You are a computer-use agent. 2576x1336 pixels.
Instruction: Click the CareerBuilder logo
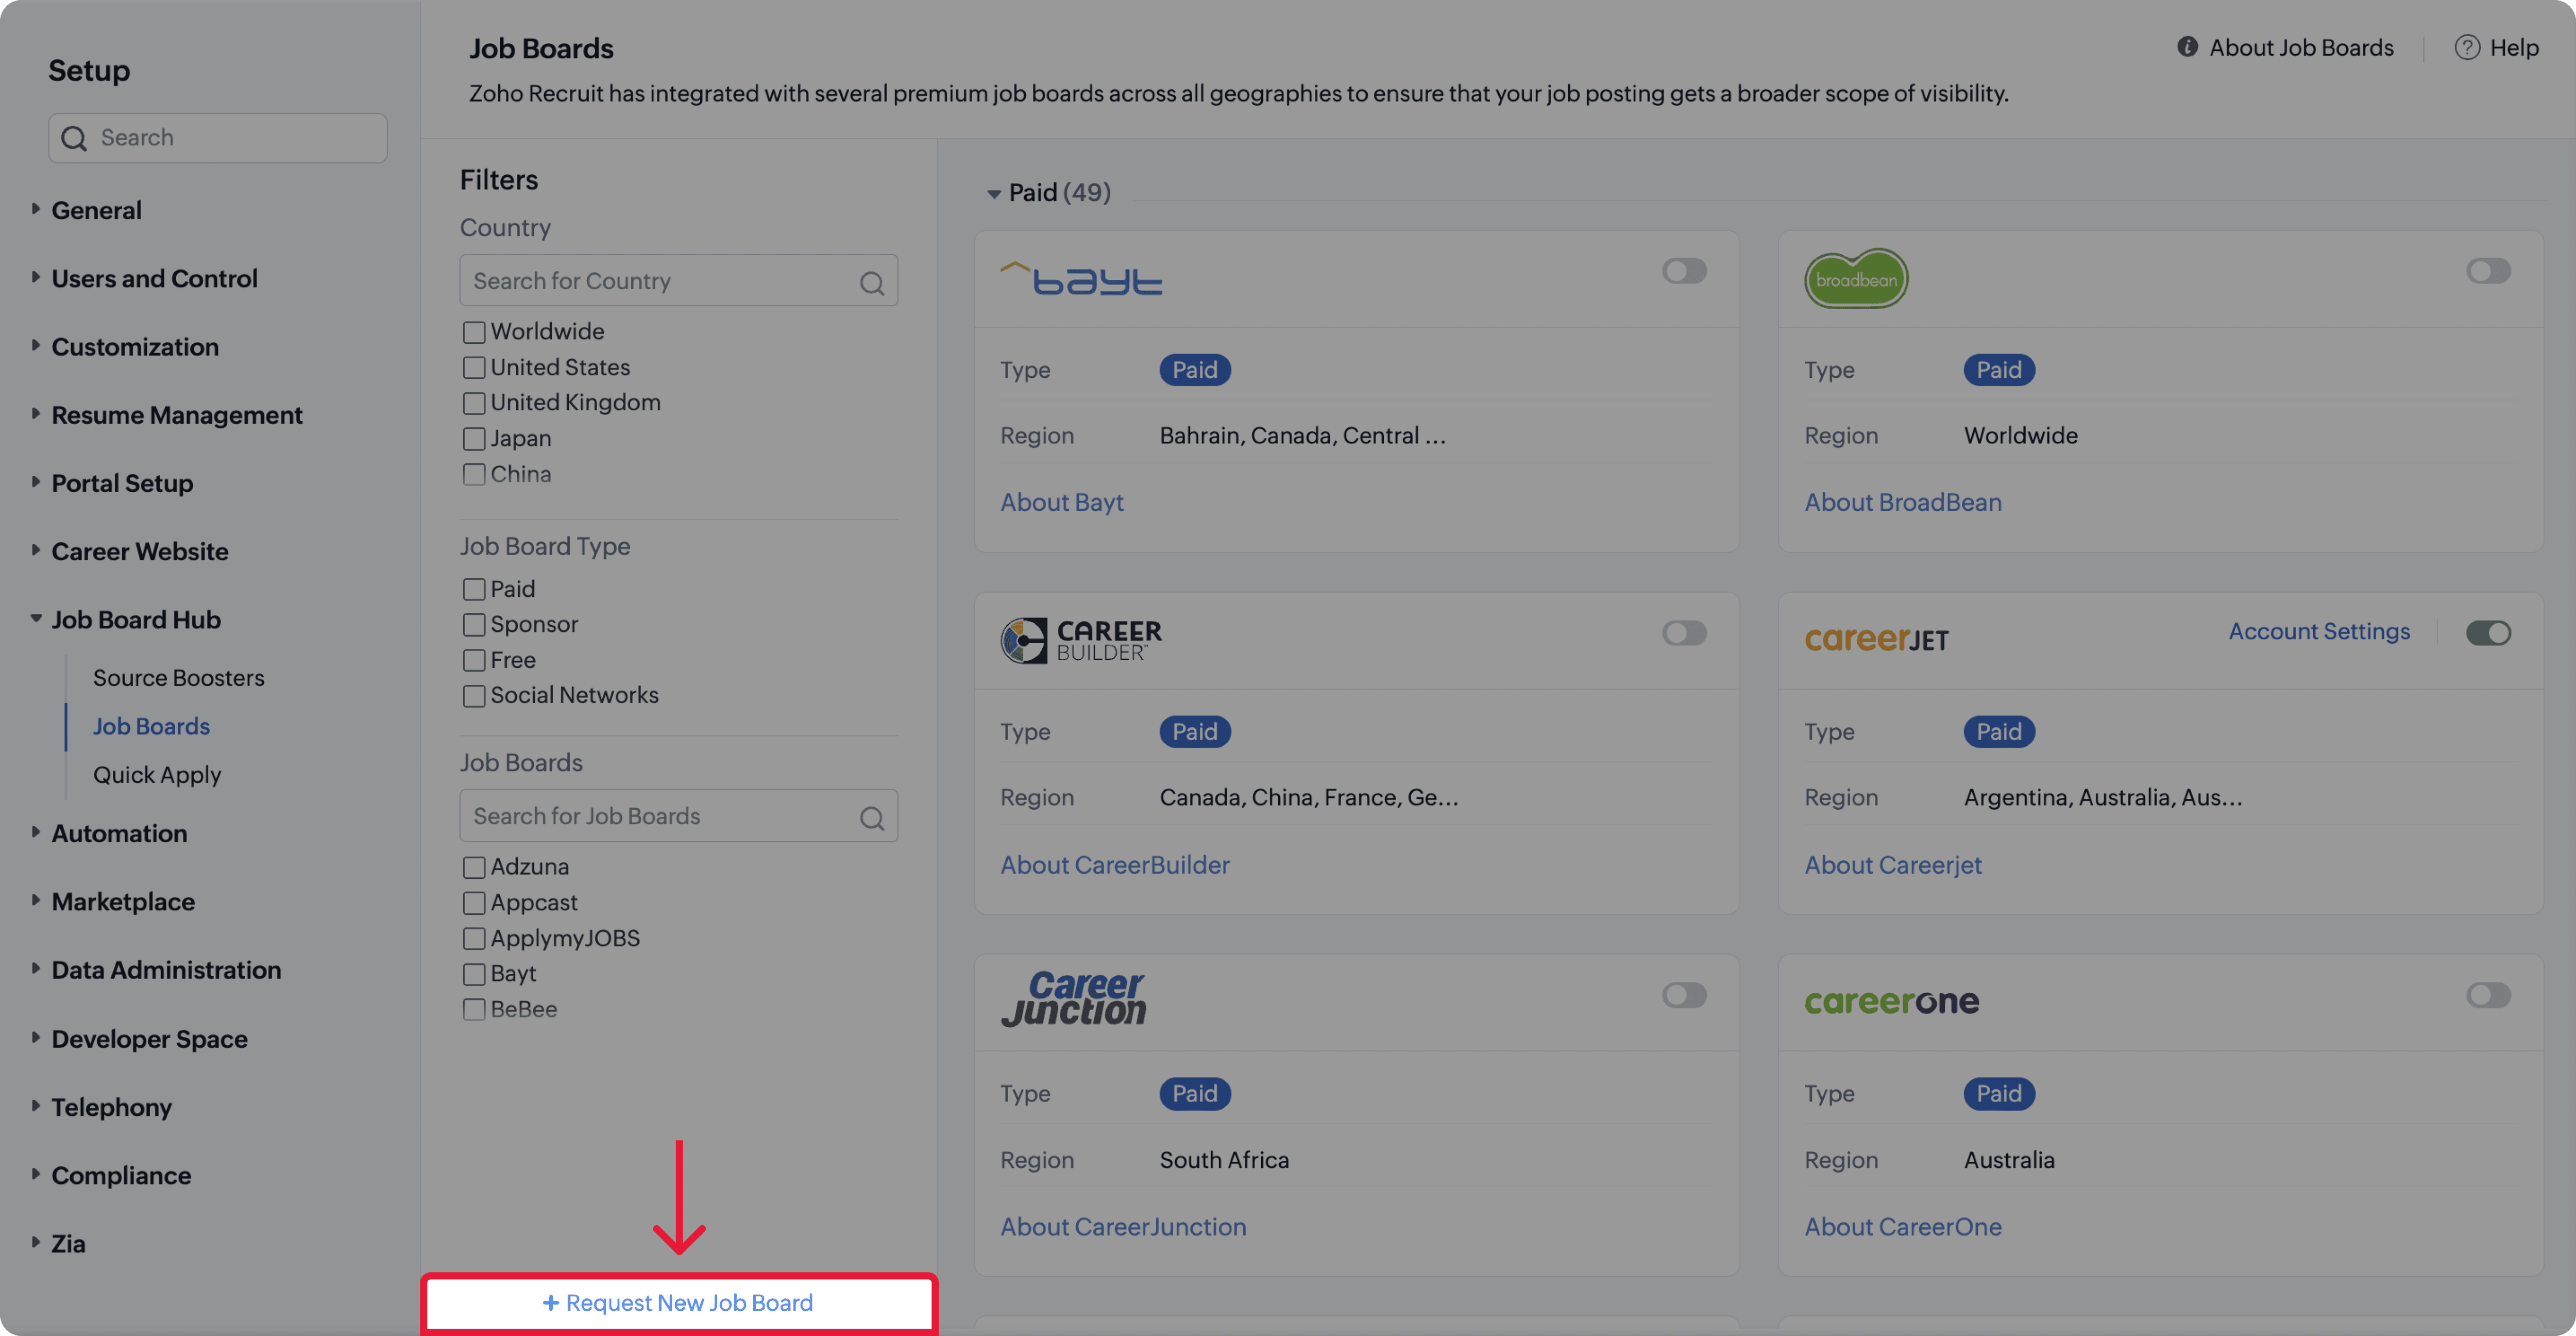tap(1081, 641)
